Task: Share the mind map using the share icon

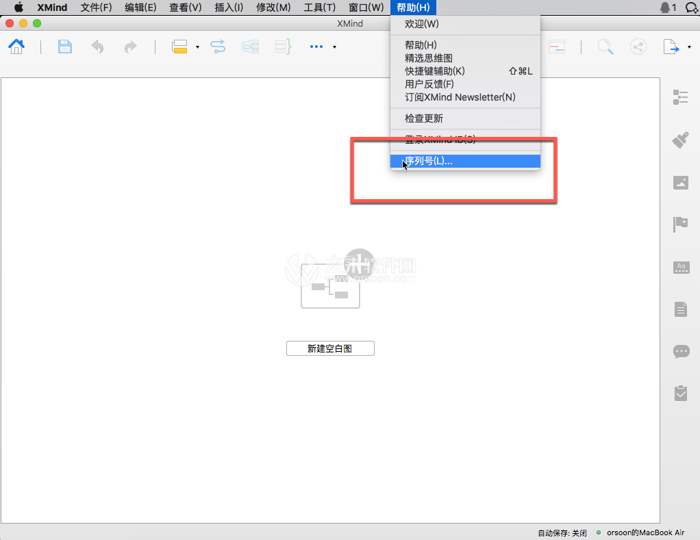Action: coord(638,47)
